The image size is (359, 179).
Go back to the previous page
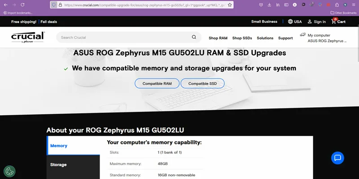click(6, 5)
